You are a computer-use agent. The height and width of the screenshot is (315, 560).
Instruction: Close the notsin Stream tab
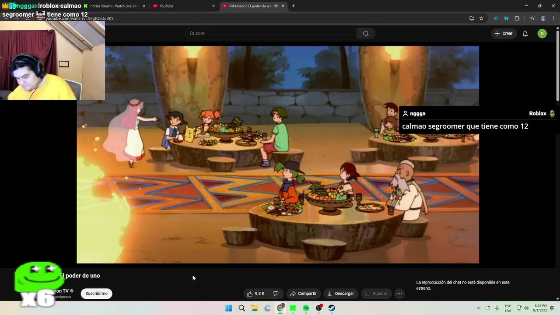click(144, 6)
